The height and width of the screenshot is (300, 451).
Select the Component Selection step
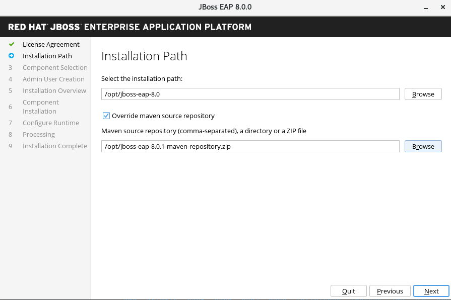tap(55, 67)
